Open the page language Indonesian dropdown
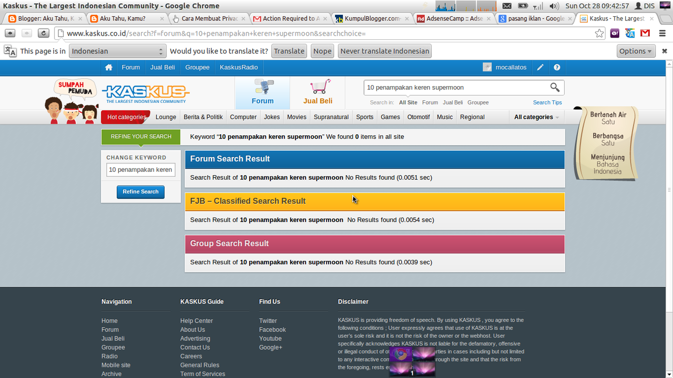 click(x=118, y=51)
